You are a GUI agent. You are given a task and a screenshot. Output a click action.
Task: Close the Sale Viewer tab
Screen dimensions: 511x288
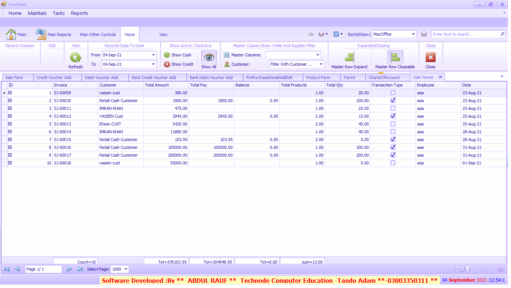440,77
